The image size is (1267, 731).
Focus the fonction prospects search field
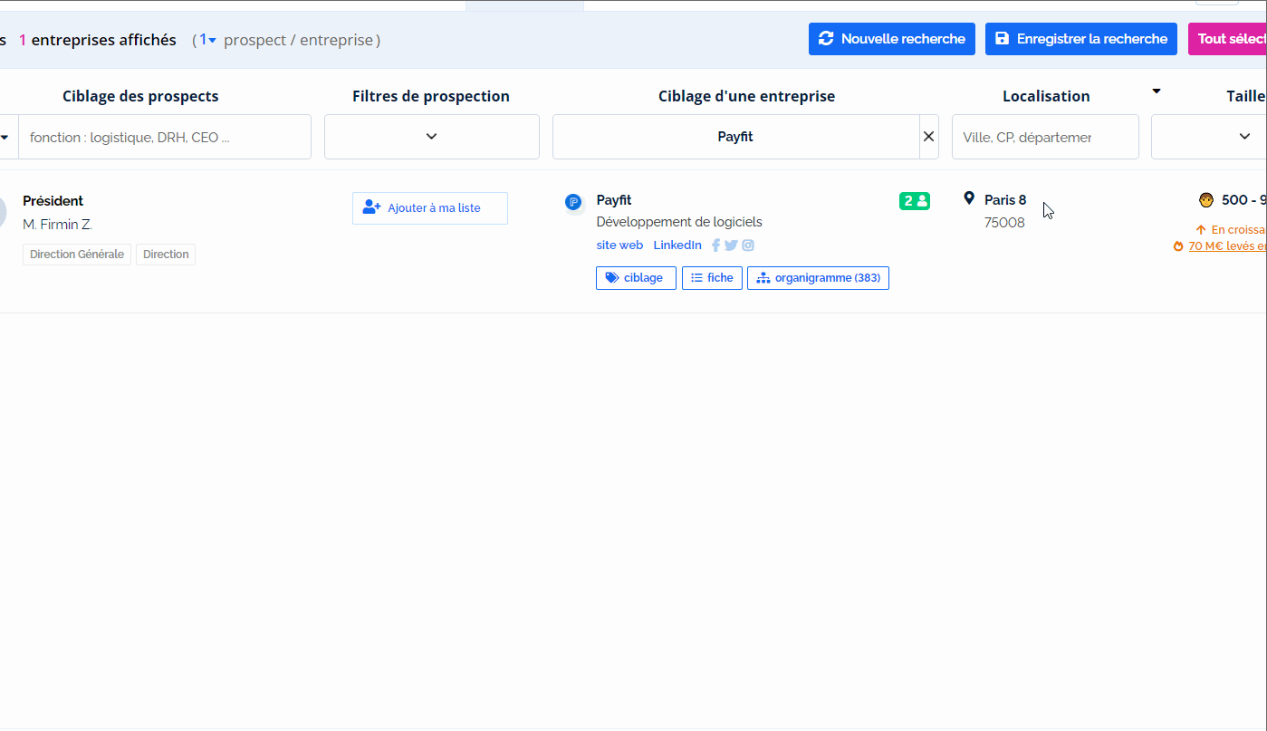point(165,137)
